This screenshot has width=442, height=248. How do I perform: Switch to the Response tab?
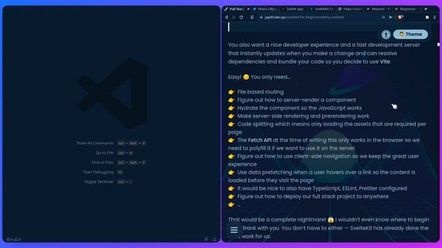407,9
